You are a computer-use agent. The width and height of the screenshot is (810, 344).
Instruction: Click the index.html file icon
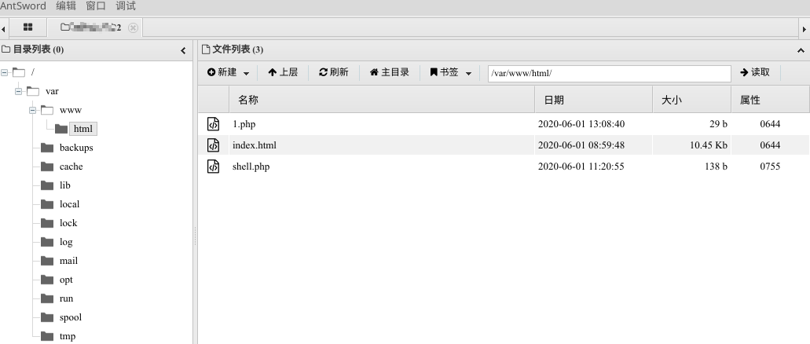coord(213,145)
